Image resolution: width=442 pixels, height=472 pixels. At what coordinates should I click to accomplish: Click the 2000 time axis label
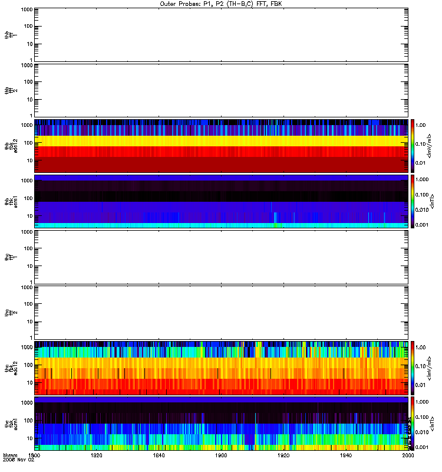click(x=408, y=455)
